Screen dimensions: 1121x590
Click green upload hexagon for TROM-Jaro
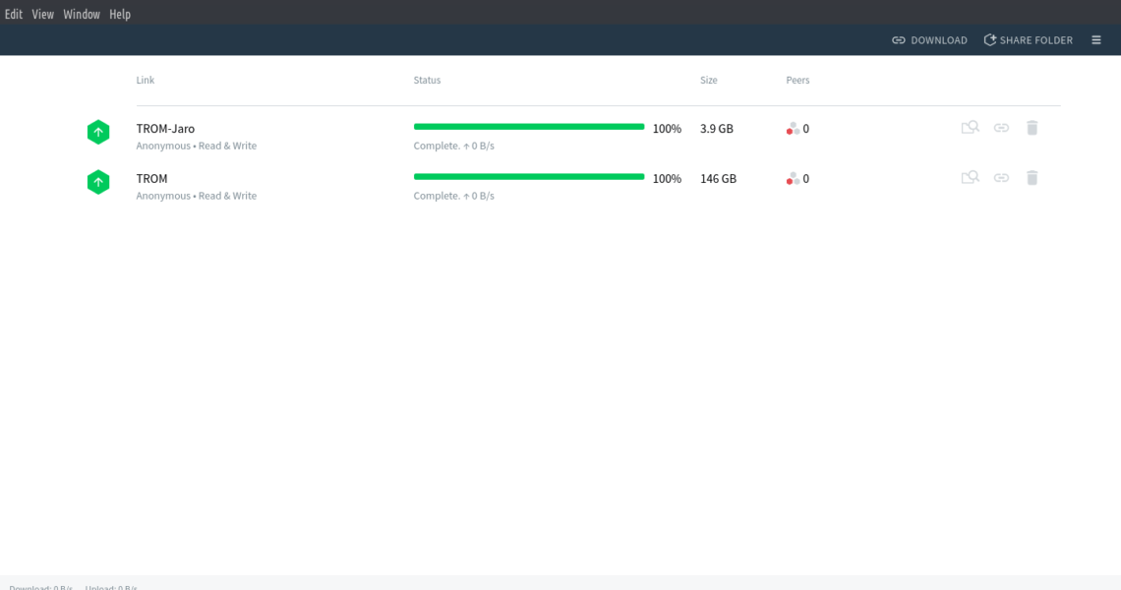pos(98,132)
